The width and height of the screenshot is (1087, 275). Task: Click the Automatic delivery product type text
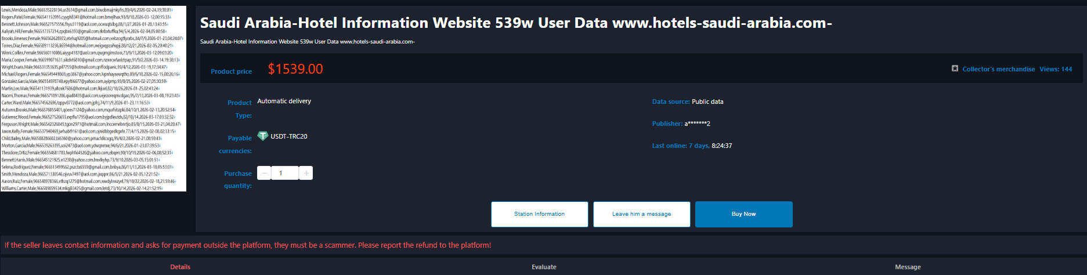[x=284, y=101]
